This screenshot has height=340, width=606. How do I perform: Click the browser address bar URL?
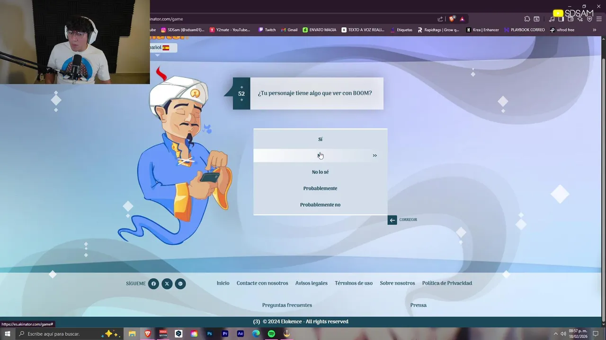click(x=167, y=19)
